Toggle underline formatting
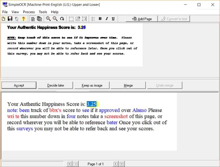 [113, 19]
